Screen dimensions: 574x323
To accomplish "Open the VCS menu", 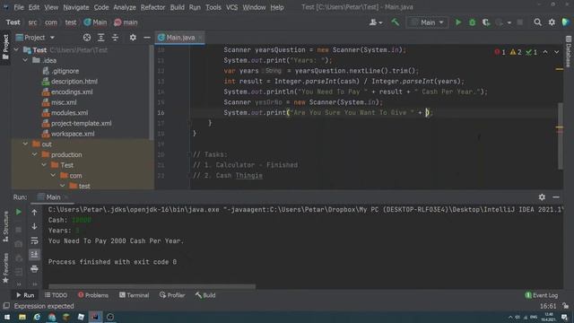I will coord(231,7).
